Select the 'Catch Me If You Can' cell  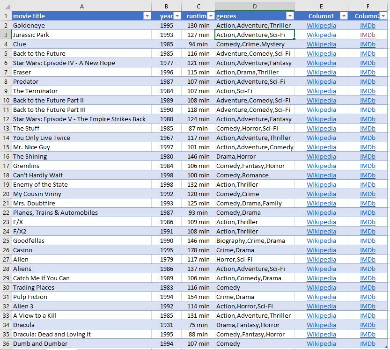[x=81, y=278]
